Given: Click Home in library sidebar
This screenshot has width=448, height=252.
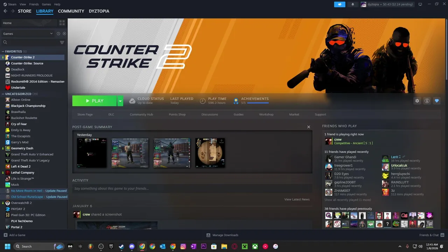Looking at the screenshot, I should coord(29,23).
